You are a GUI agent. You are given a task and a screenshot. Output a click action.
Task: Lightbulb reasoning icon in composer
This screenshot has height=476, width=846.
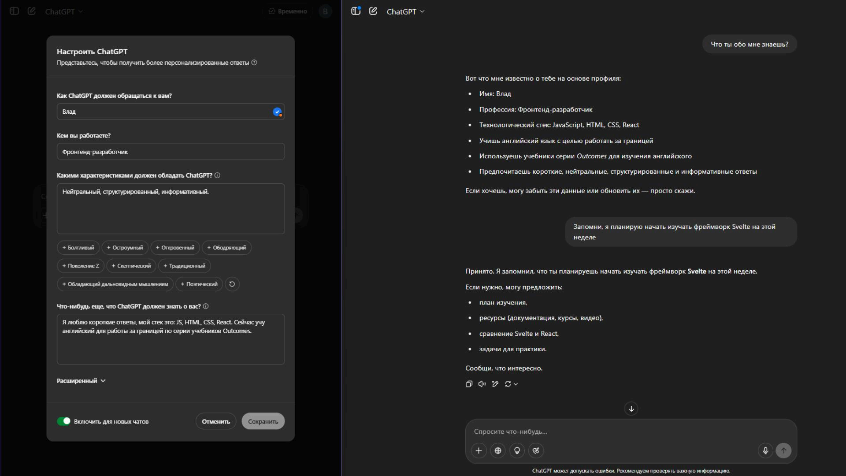pyautogui.click(x=517, y=450)
